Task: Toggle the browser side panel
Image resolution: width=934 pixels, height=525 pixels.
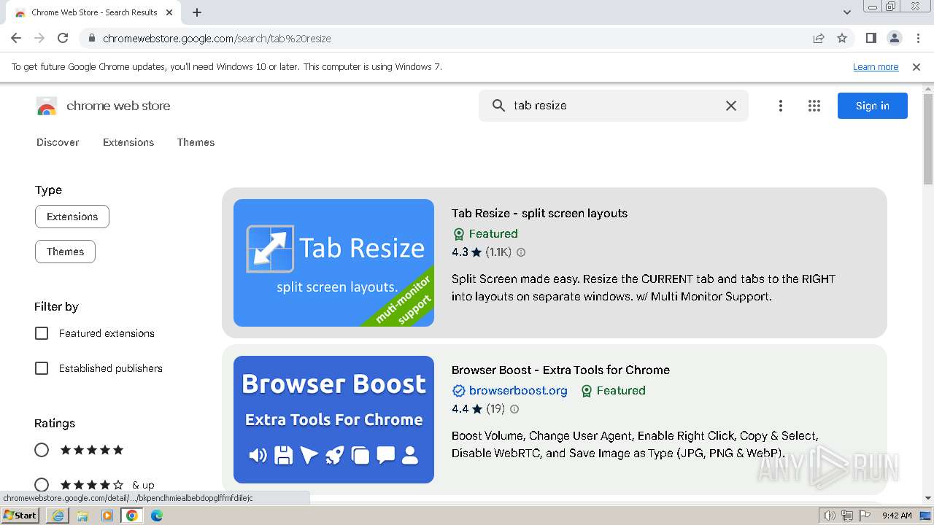Action: click(x=871, y=38)
